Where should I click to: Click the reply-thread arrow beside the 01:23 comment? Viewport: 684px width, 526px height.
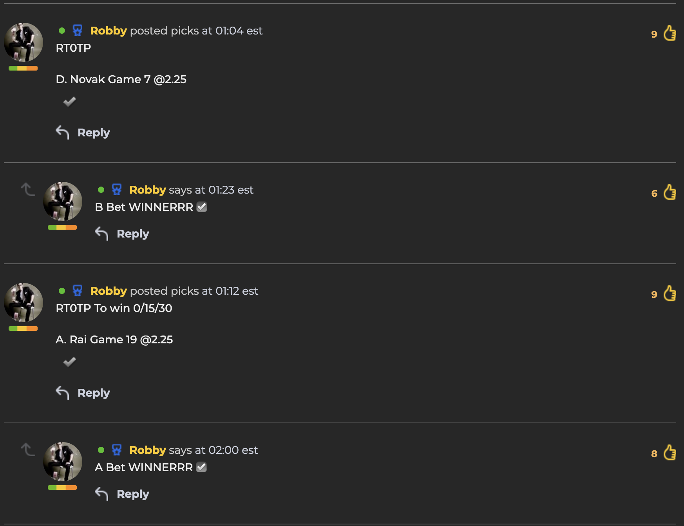pos(28,189)
